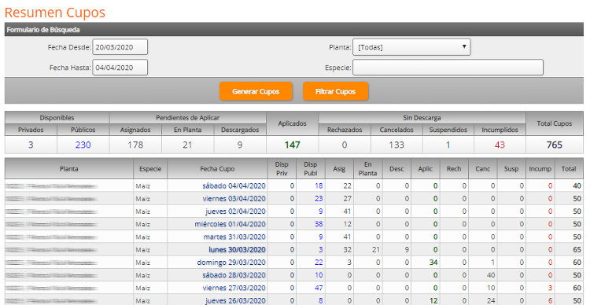Click the Públicos total value 230

point(83,145)
